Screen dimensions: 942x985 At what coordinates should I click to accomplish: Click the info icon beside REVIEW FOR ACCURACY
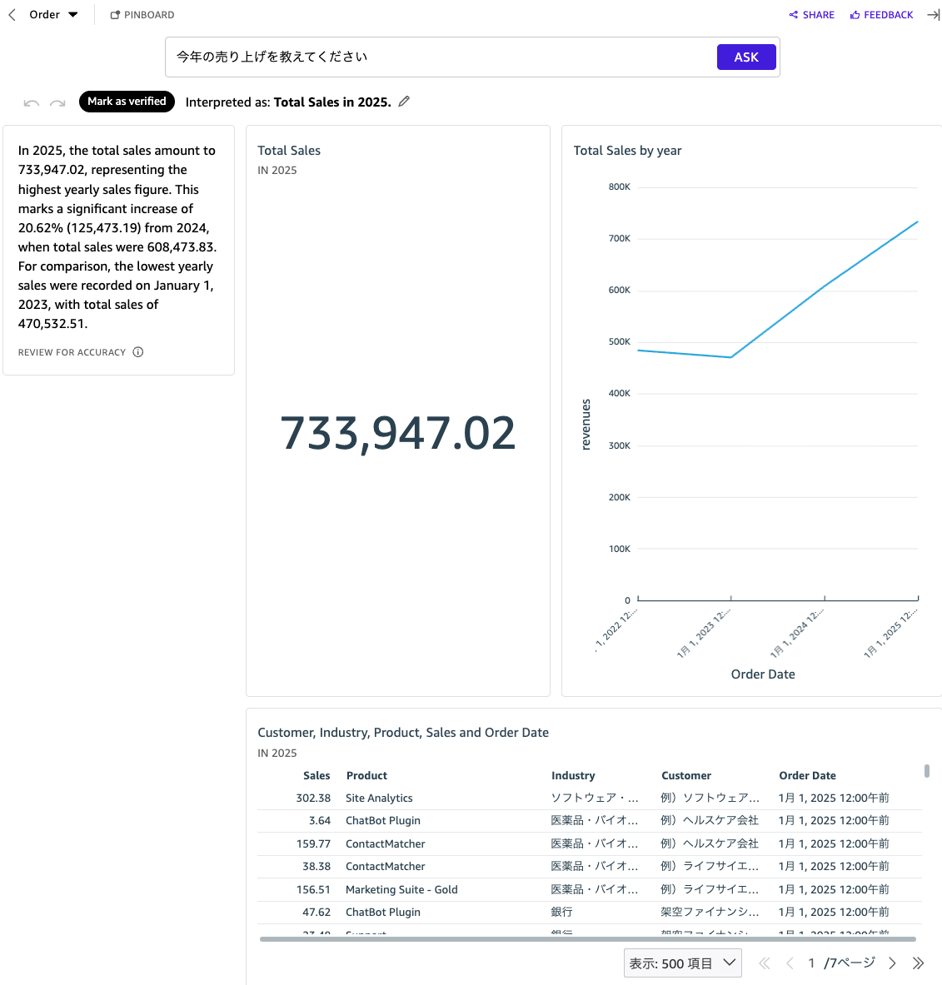click(x=138, y=351)
